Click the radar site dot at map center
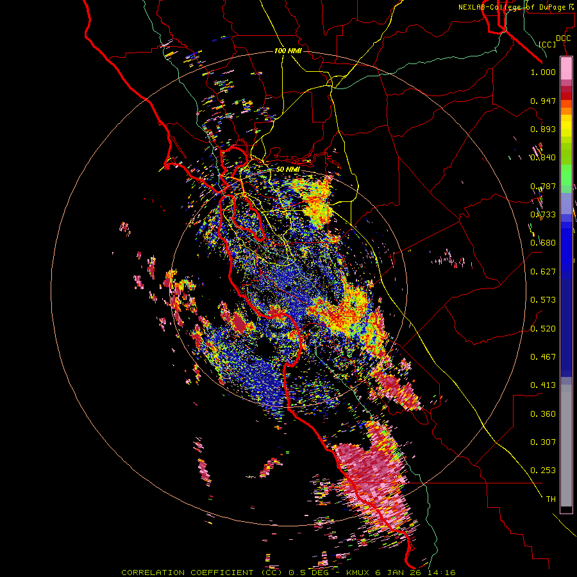The image size is (577, 577). click(290, 288)
